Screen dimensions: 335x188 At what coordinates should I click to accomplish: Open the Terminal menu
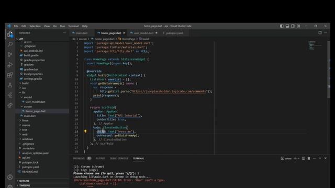(x=73, y=26)
